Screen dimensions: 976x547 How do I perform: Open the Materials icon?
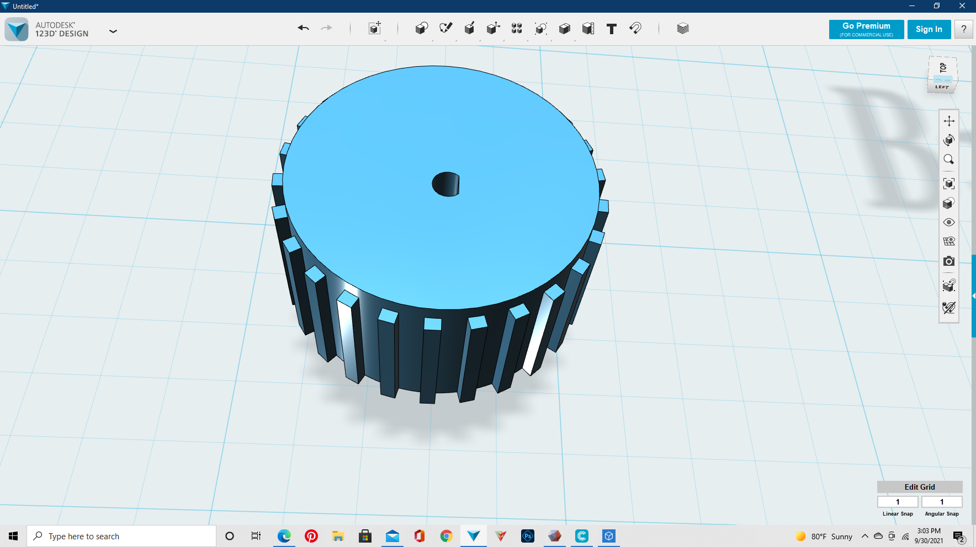click(x=682, y=29)
